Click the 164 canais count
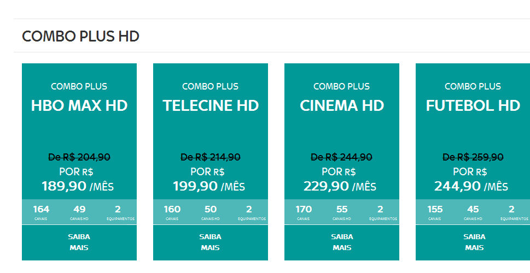 point(41,212)
